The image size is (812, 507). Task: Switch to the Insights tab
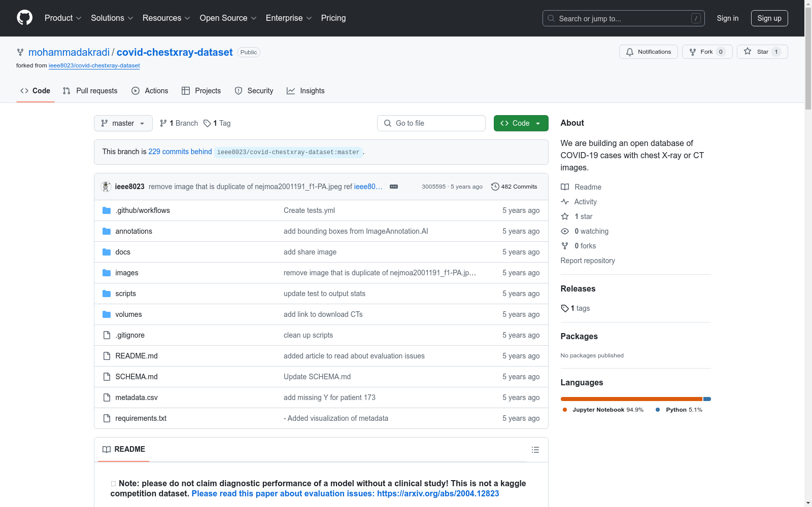(x=306, y=91)
